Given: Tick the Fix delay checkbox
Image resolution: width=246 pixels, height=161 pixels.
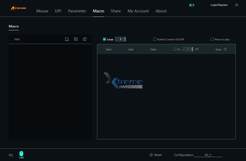Looking at the screenshot, I should pos(175,49).
